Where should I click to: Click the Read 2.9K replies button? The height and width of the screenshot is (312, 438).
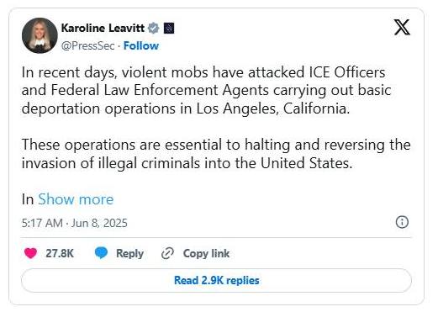click(x=216, y=281)
